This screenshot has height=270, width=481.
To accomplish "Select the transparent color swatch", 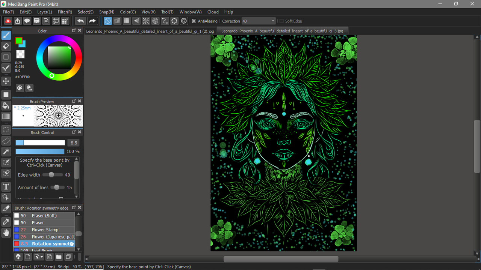I will pos(20,54).
